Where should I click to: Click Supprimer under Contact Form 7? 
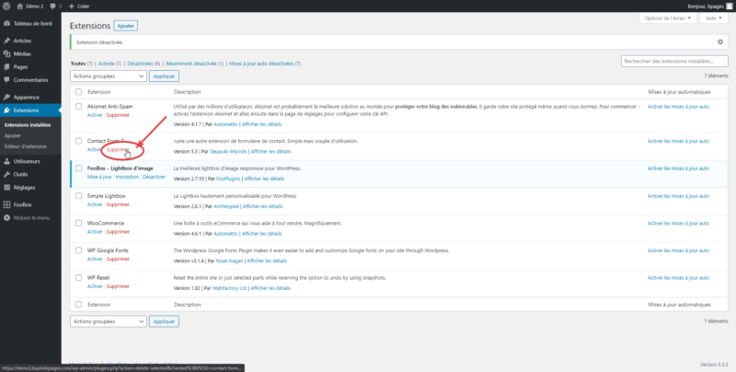coord(118,149)
